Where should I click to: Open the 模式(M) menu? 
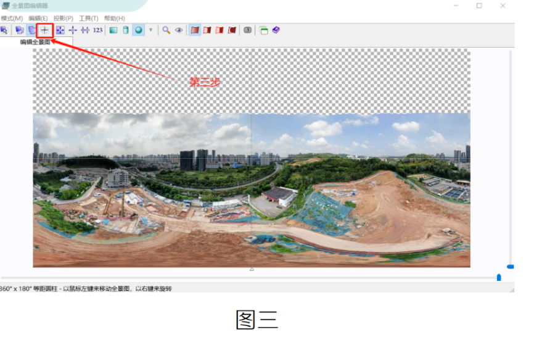(12, 19)
